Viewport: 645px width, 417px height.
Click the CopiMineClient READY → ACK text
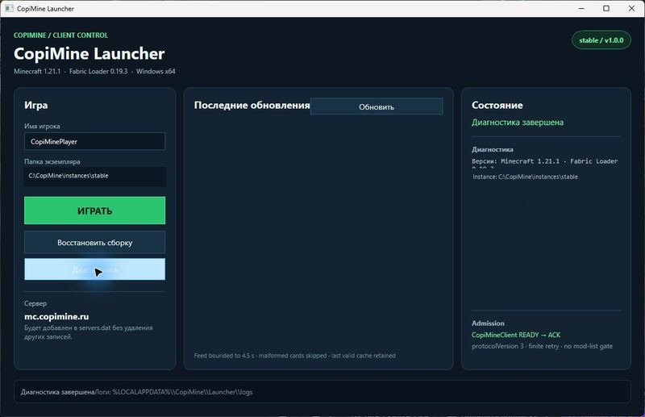click(516, 335)
